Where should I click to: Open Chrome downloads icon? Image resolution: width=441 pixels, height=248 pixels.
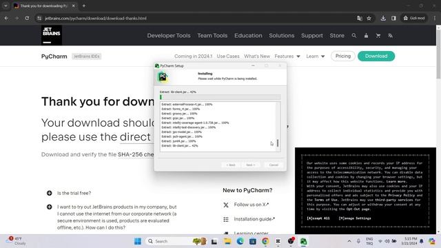click(383, 19)
